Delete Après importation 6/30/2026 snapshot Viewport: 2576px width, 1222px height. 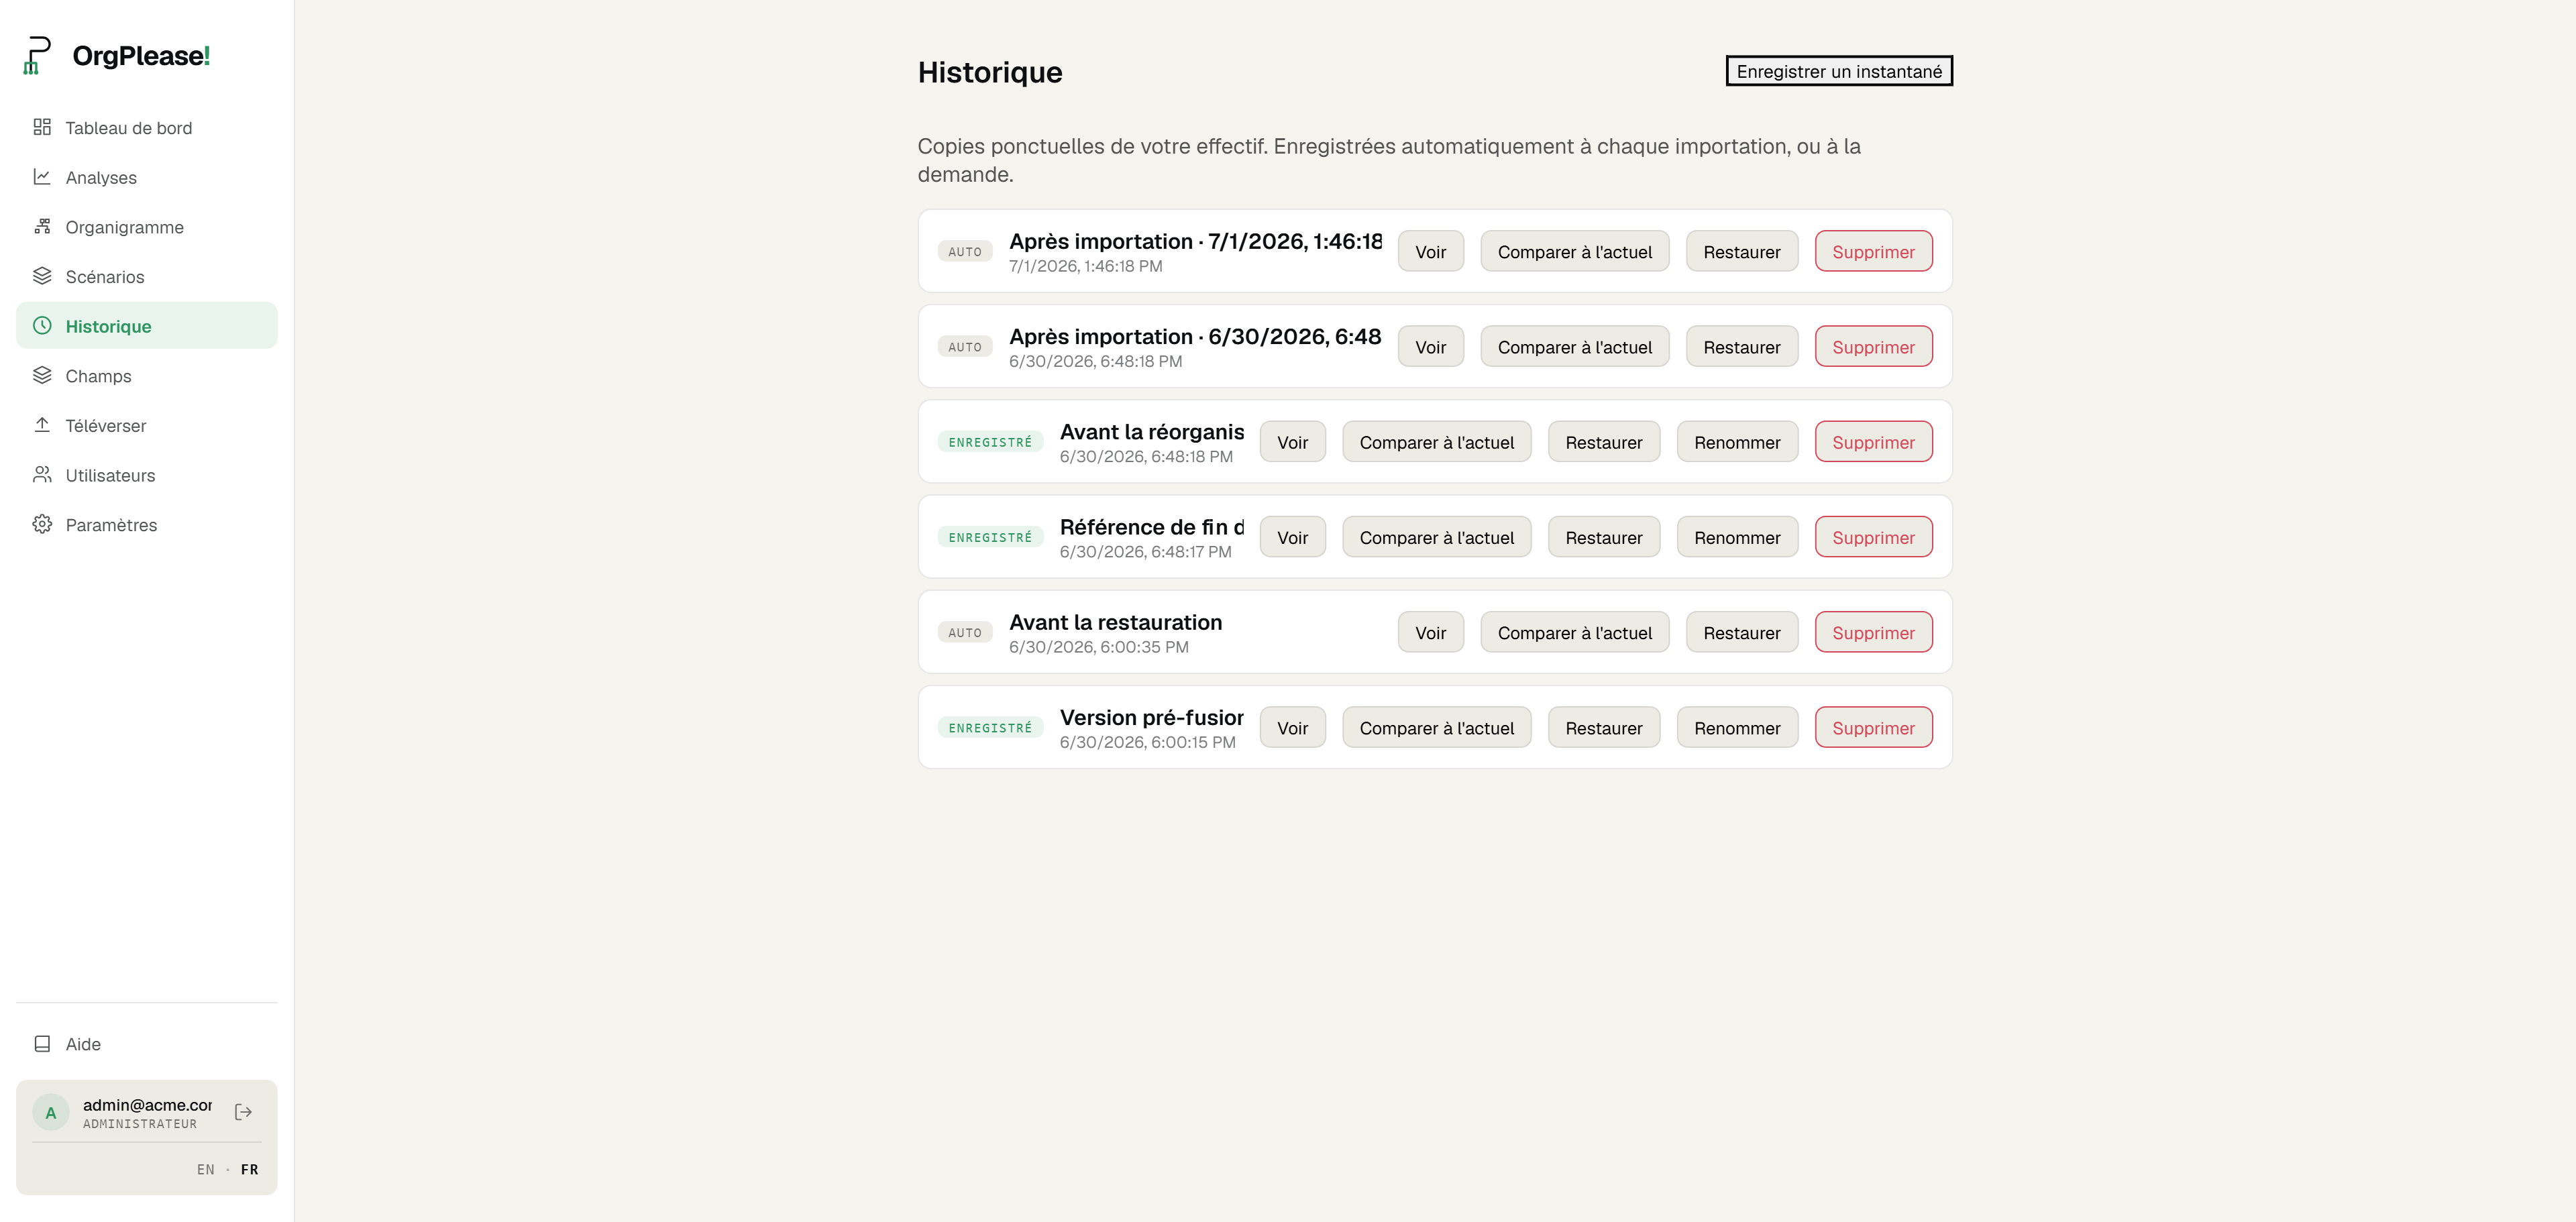pyautogui.click(x=1873, y=347)
